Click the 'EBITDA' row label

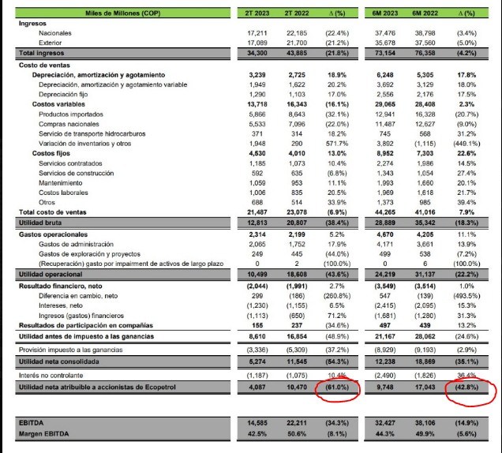31,423
